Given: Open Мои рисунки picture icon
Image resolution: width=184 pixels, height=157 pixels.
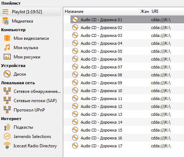Looking at the screenshot, I should pos(7,57).
